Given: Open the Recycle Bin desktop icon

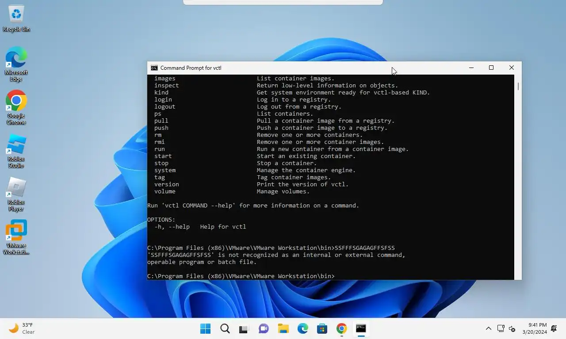Looking at the screenshot, I should [16, 19].
